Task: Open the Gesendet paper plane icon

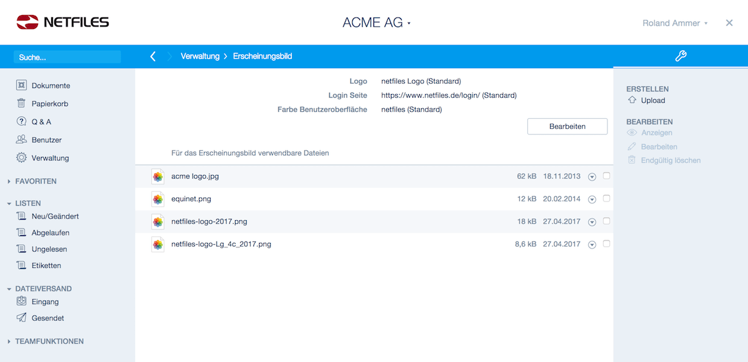Action: tap(22, 318)
